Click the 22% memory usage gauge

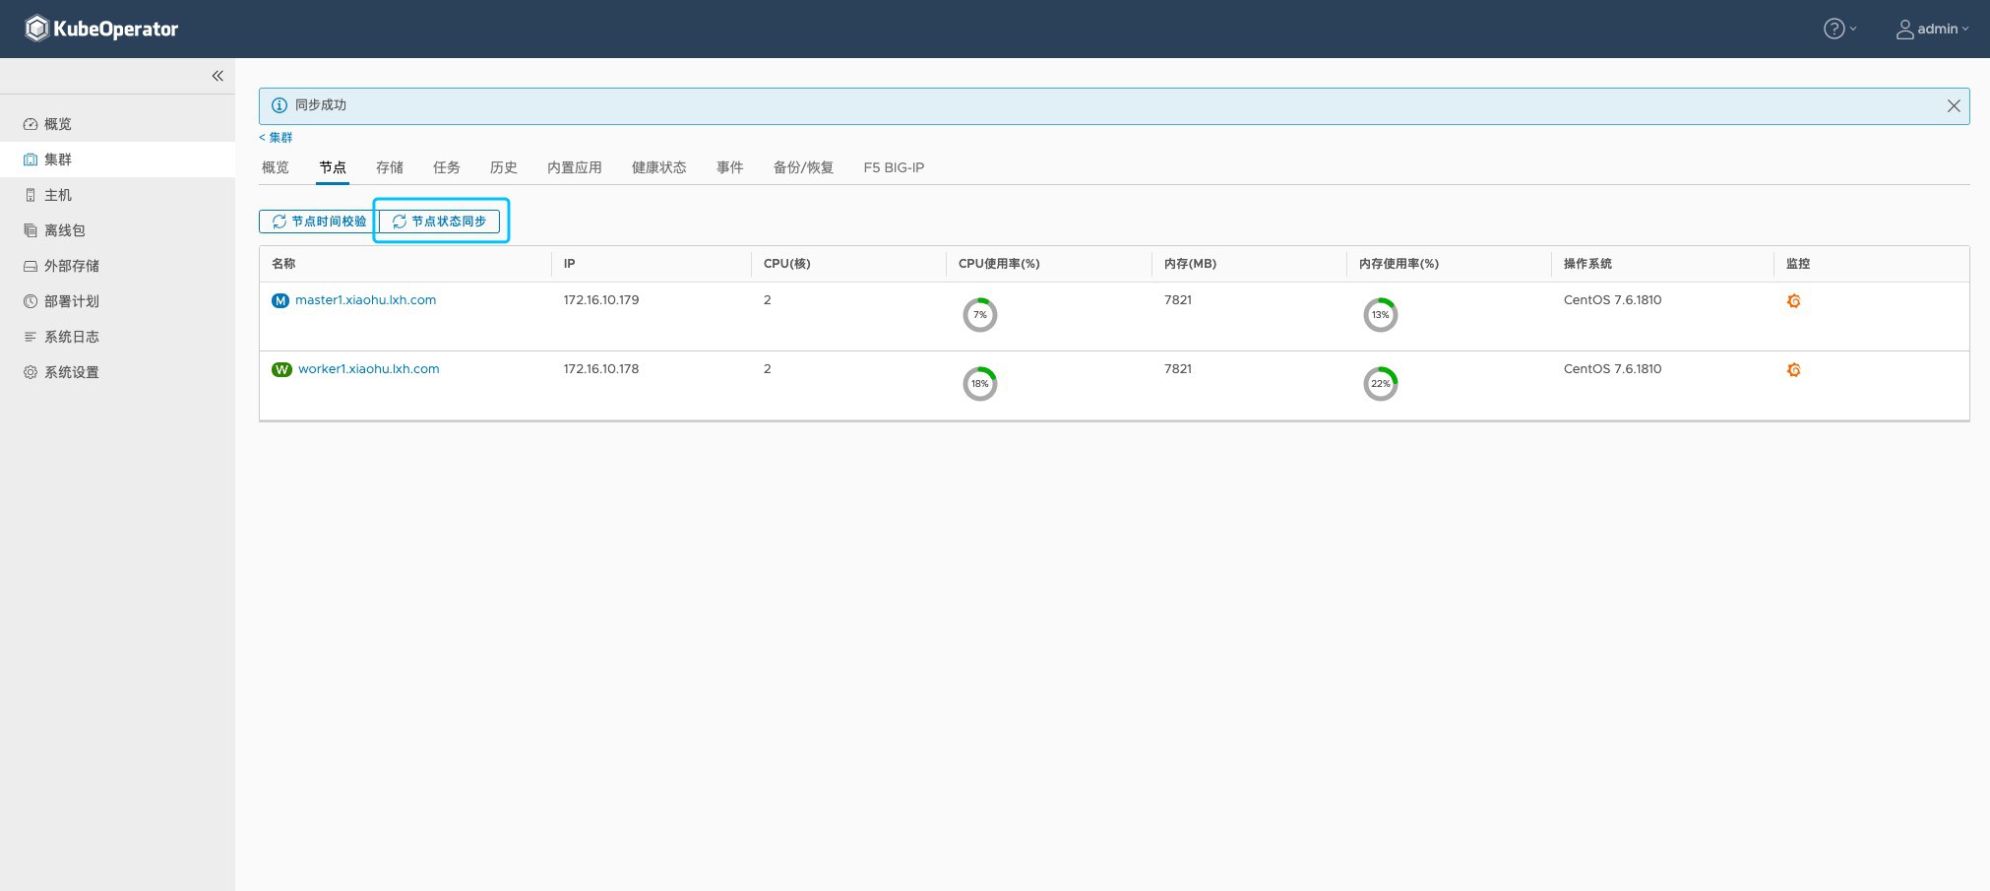(1381, 384)
